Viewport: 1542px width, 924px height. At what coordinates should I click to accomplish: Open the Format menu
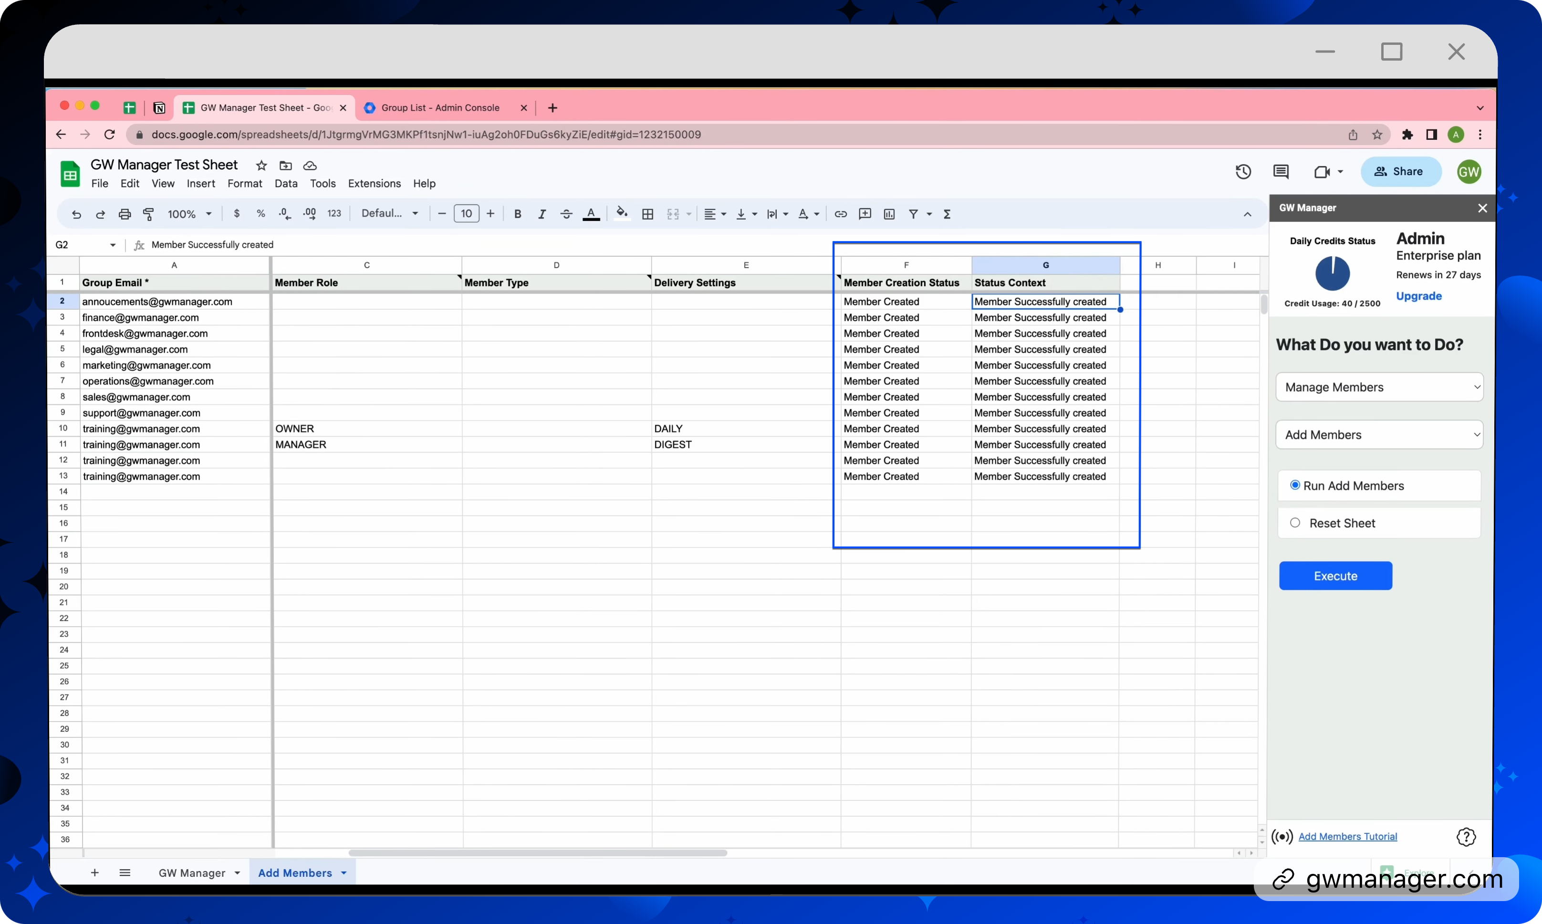[245, 184]
